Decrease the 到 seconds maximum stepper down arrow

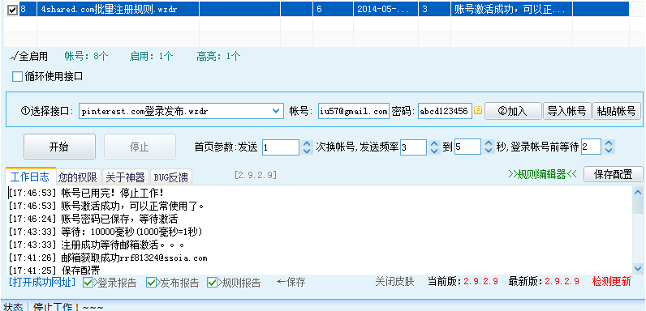(x=489, y=151)
